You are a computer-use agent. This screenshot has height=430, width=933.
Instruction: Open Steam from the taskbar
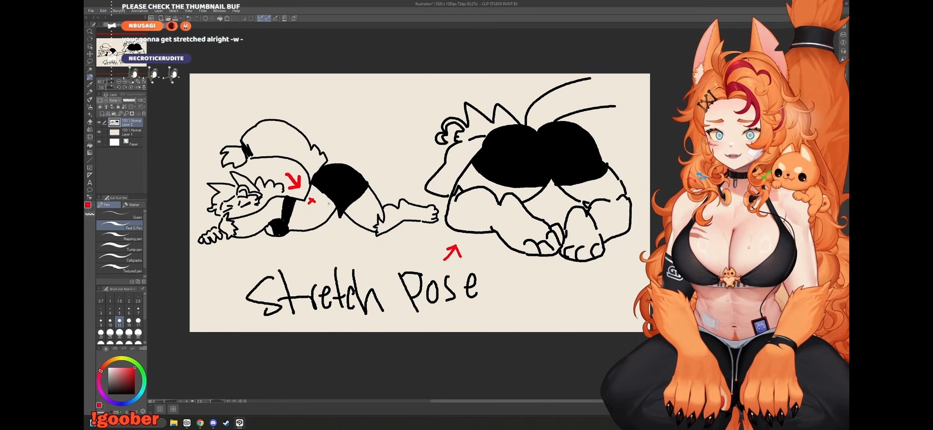click(226, 423)
